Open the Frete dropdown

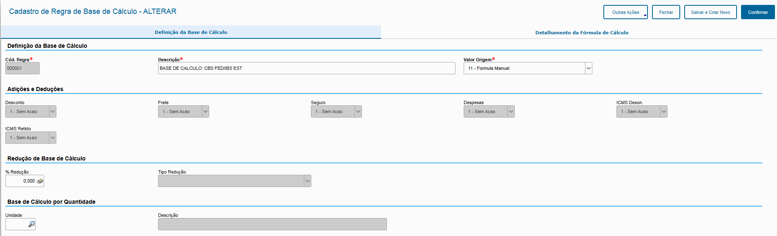(205, 111)
